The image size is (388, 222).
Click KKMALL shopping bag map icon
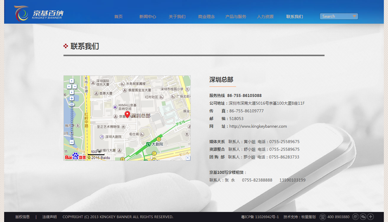(115, 107)
